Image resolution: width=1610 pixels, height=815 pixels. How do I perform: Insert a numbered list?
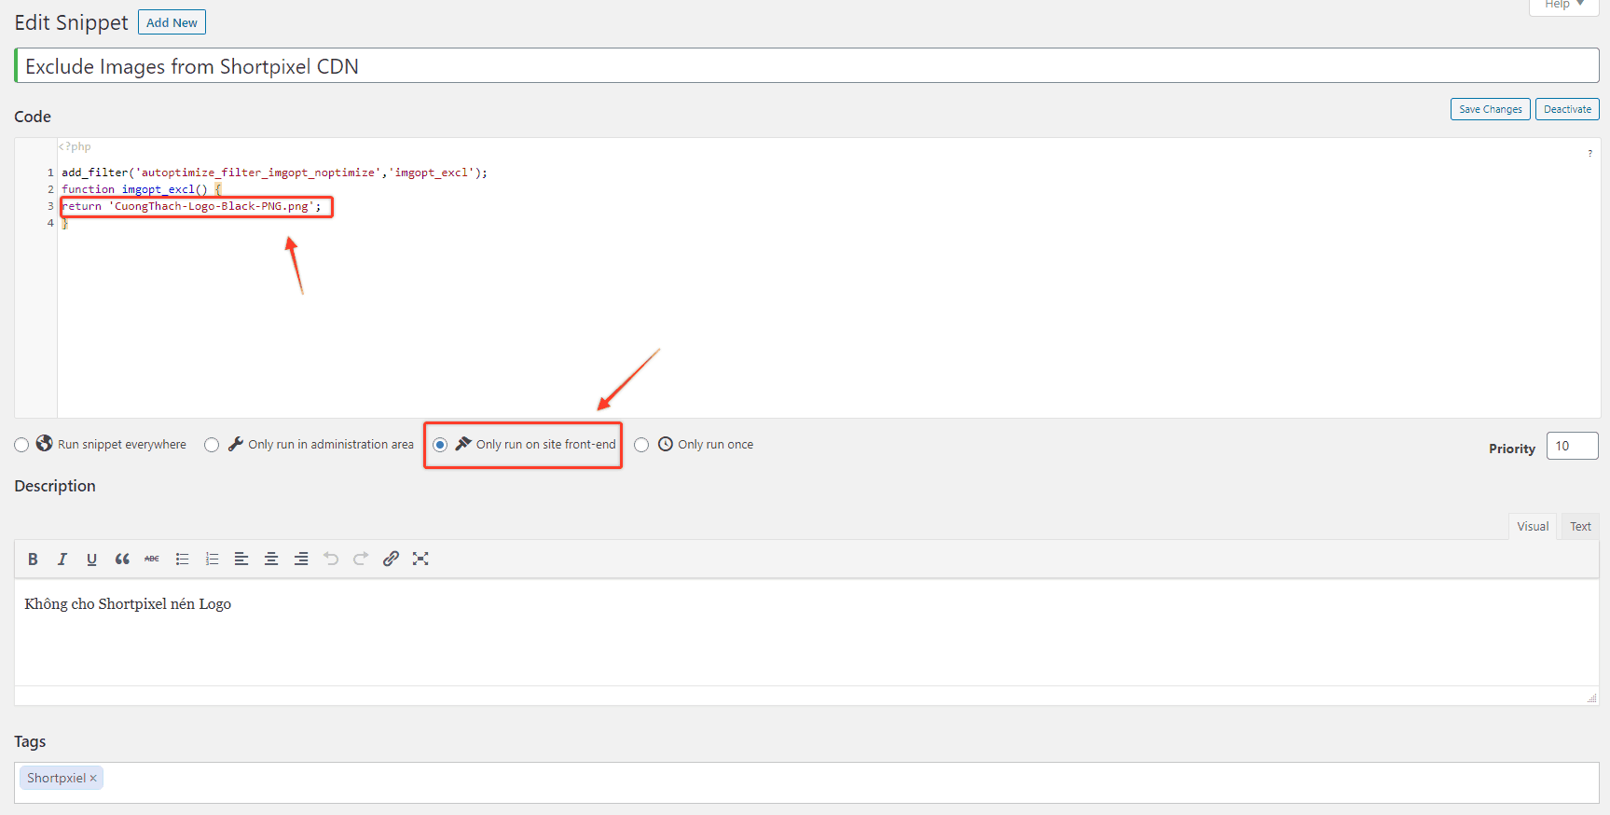(212, 559)
